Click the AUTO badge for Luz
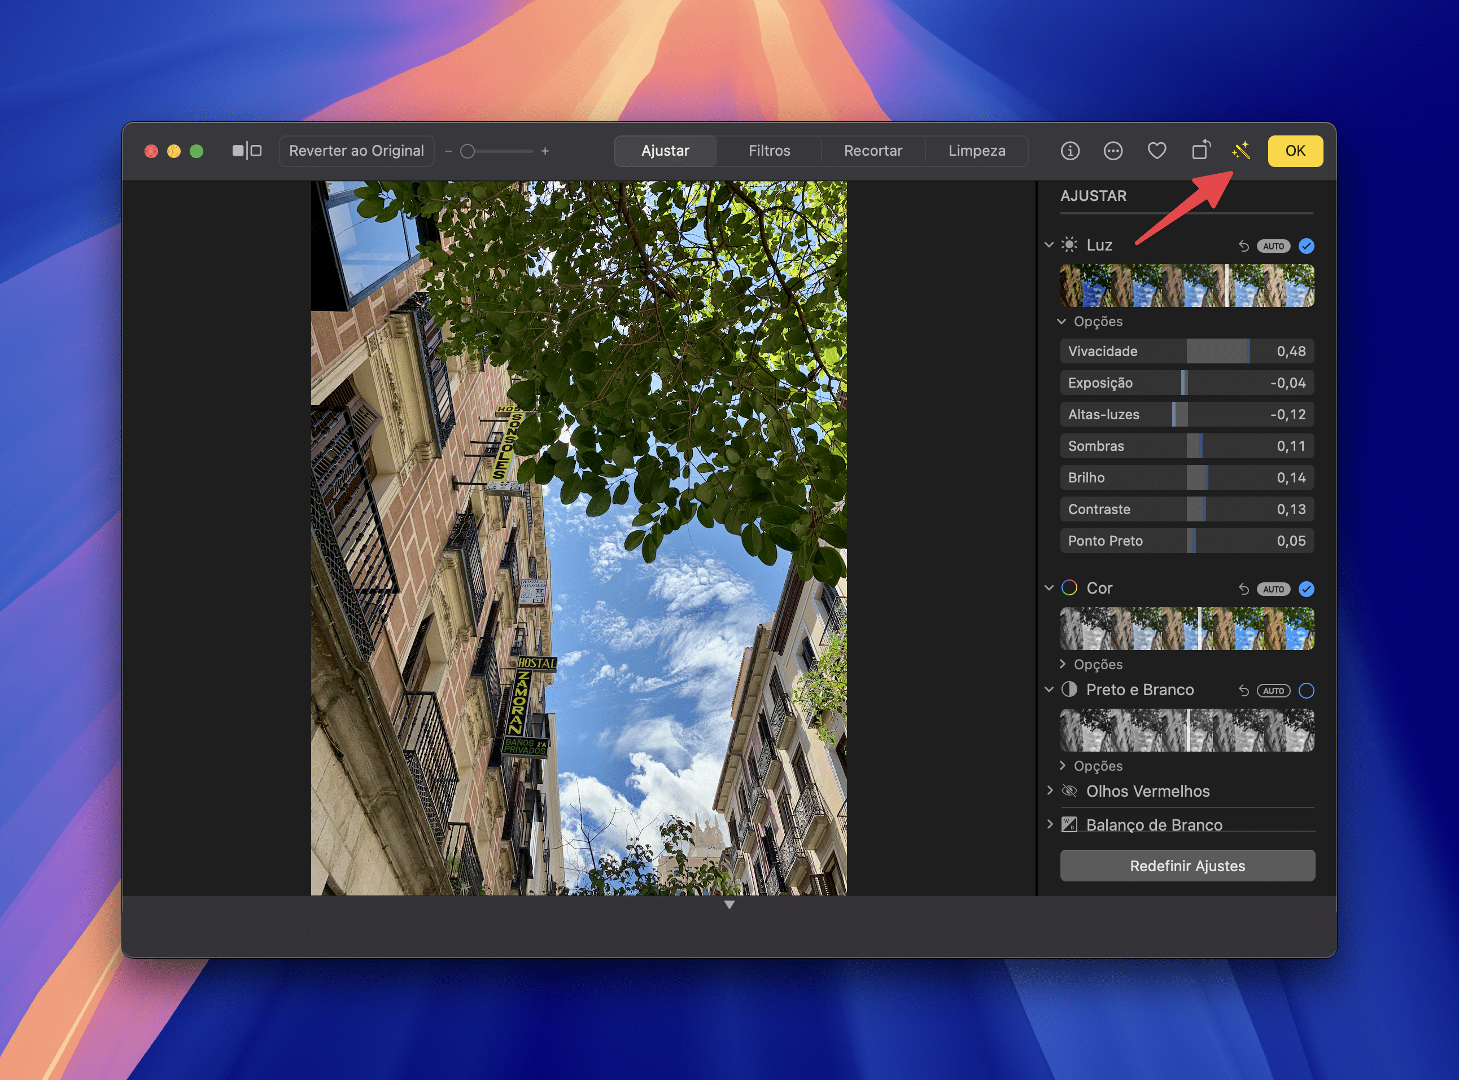 [x=1273, y=246]
